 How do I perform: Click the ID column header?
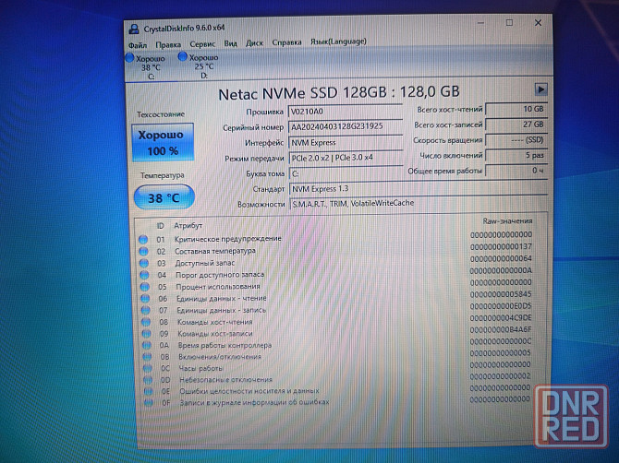coord(160,226)
